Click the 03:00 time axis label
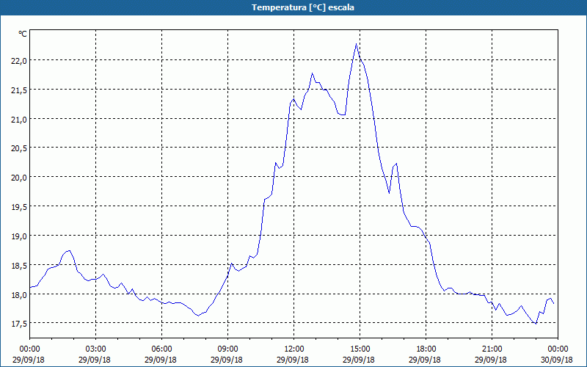 coord(96,349)
